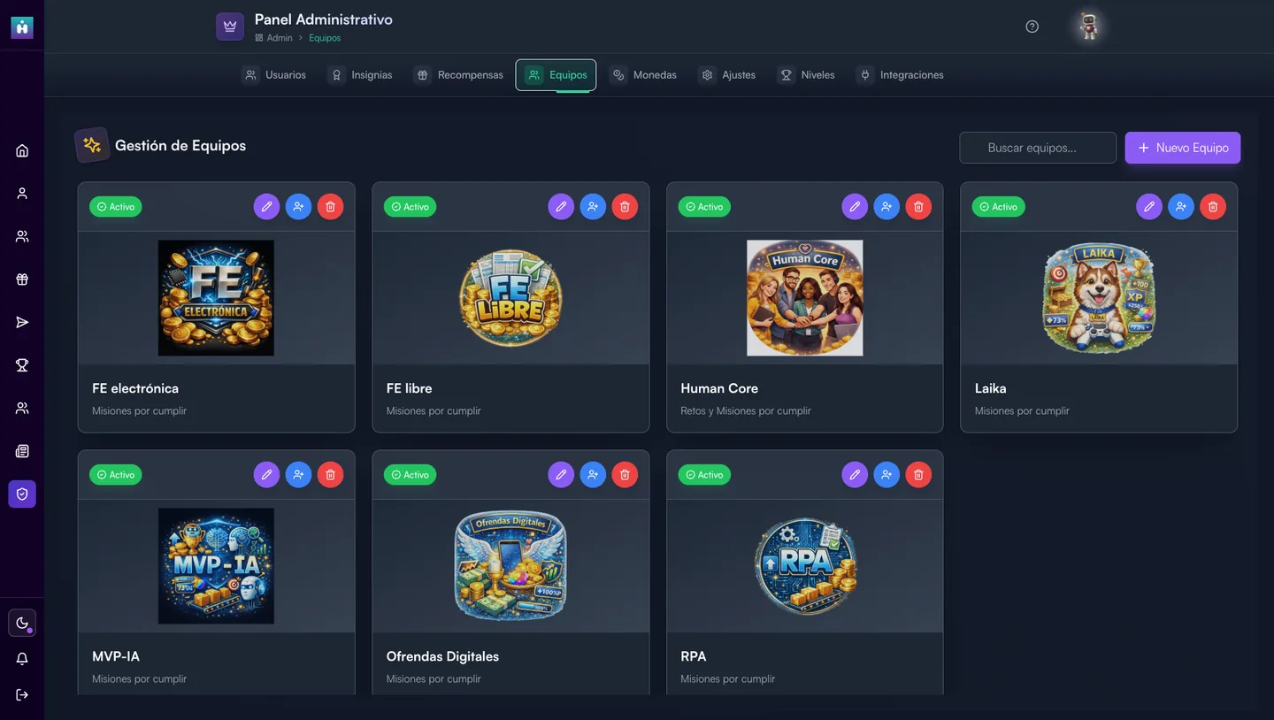Open the Integraciones tab
This screenshot has height=720, width=1274.
click(x=902, y=75)
